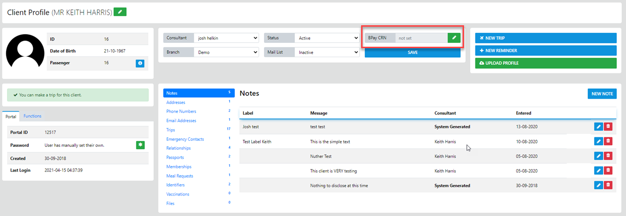Open Trips section in side menu
Screen dimensions: 626x216
(171, 130)
